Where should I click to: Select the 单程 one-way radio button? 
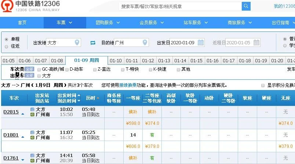(x=6, y=39)
